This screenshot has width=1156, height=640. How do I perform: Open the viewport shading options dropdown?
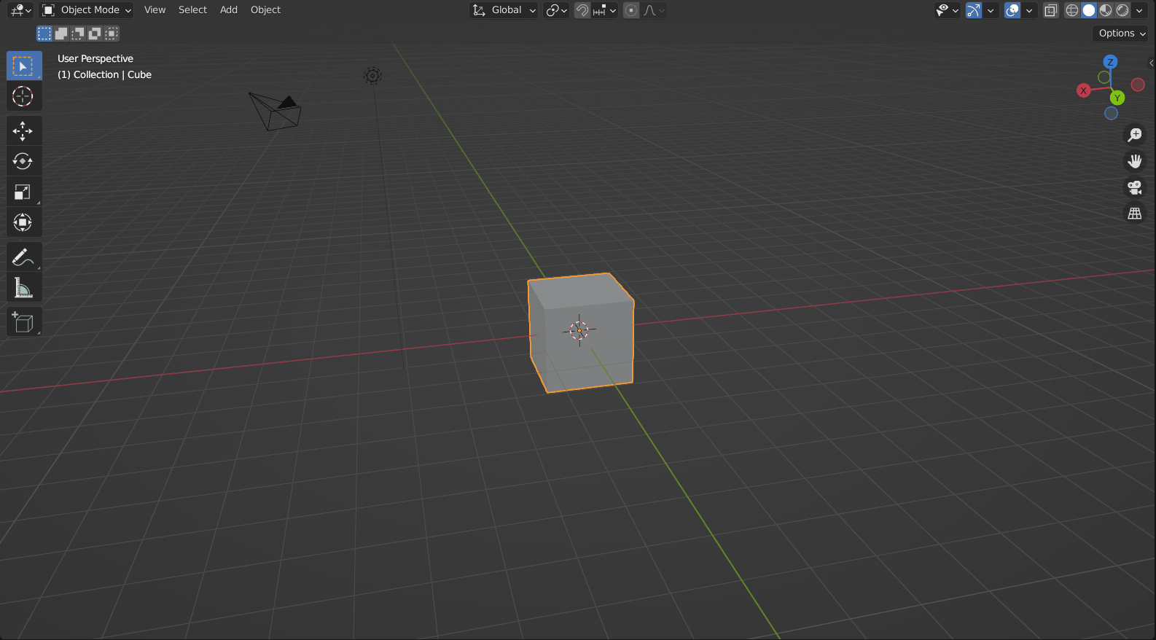(1139, 10)
